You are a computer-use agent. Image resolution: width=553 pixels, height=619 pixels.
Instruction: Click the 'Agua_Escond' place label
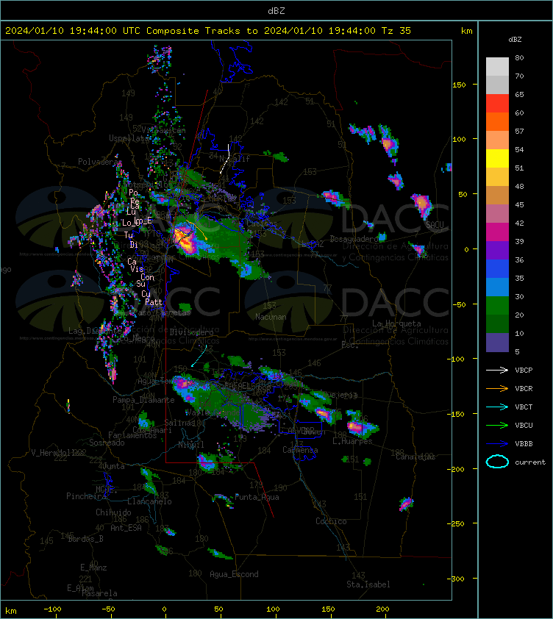(235, 574)
